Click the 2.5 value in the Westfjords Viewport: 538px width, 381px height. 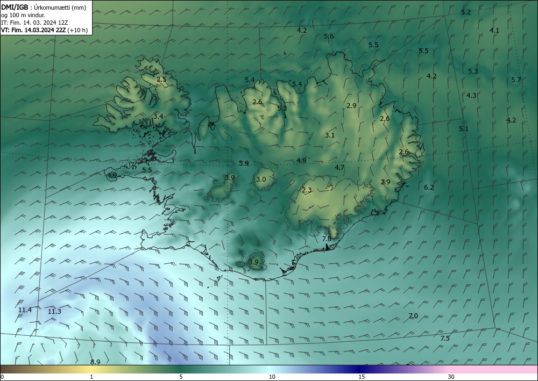pyautogui.click(x=161, y=79)
